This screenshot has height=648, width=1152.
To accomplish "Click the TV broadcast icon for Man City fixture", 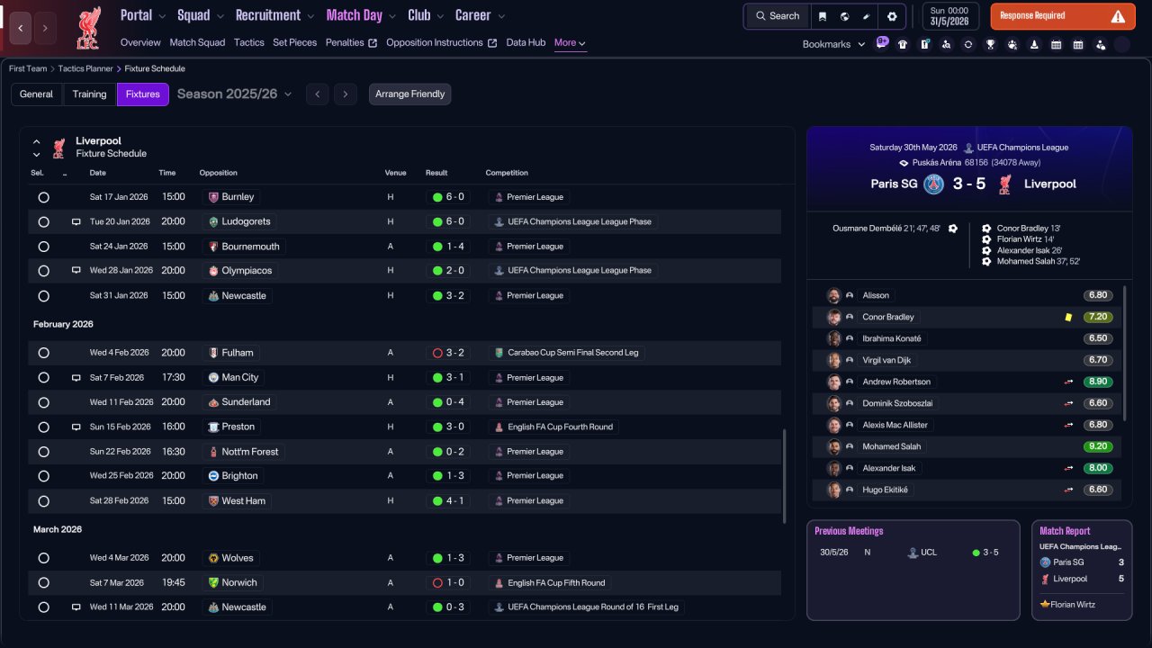I will click(76, 378).
